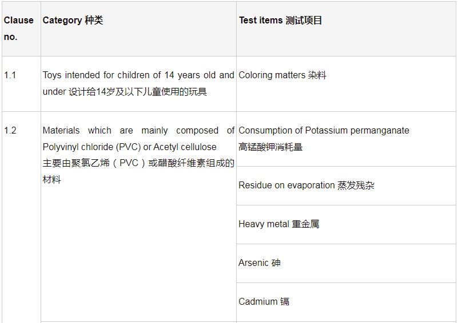Viewport: 458px width, 323px height.
Task: Select "Consumption of Potassium permanganate" text
Action: tap(324, 131)
